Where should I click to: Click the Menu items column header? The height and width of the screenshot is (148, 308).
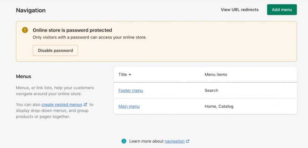pos(216,74)
